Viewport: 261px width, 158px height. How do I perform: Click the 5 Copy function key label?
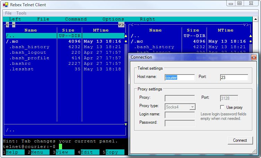point(114,152)
